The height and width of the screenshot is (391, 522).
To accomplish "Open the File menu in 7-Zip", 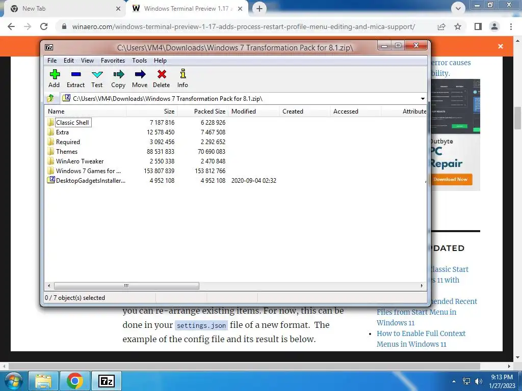I will coord(52,61).
